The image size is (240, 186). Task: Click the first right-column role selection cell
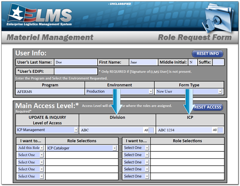[x=187, y=148]
